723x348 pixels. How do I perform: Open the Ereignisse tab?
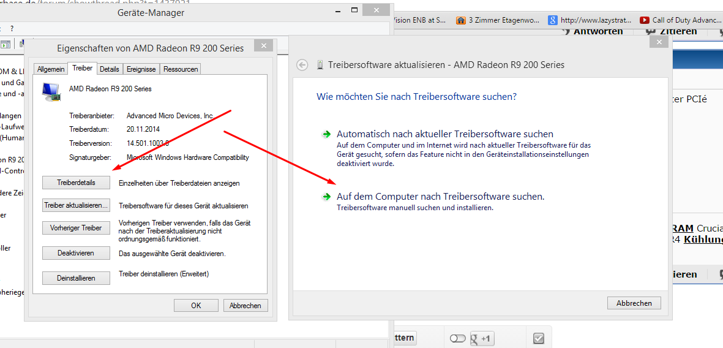click(x=141, y=69)
